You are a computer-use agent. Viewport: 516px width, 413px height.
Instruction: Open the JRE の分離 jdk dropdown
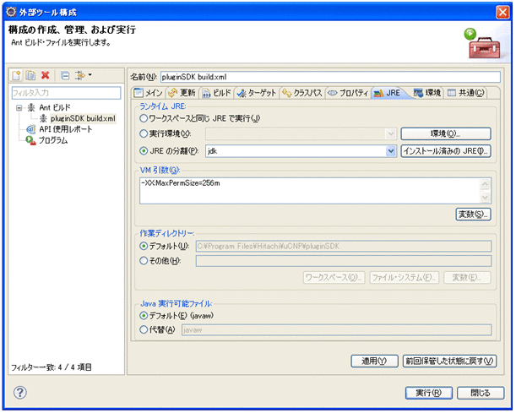coord(391,151)
